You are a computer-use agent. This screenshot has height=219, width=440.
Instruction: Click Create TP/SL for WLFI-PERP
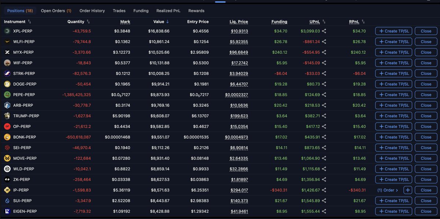pos(393,41)
